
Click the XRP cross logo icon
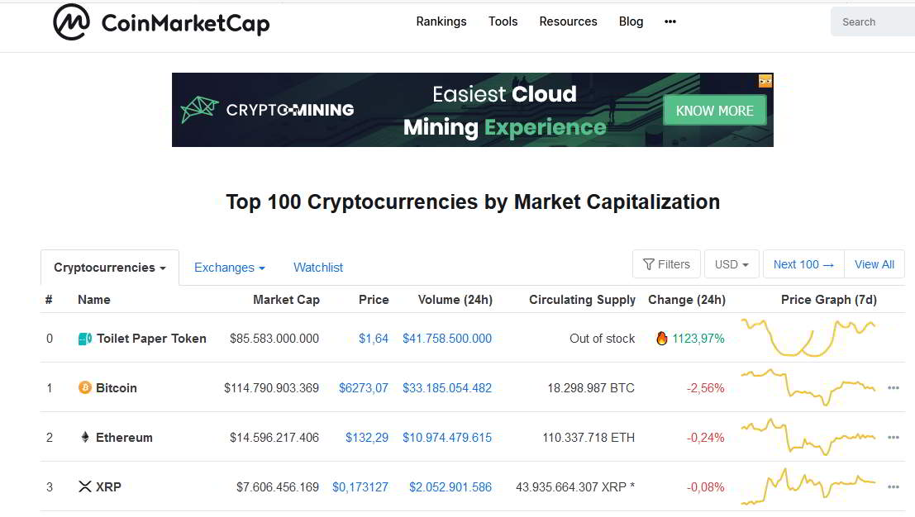[x=84, y=486]
